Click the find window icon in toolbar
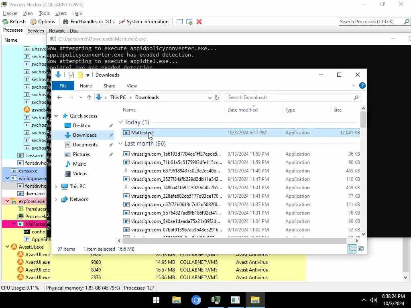 179,22
